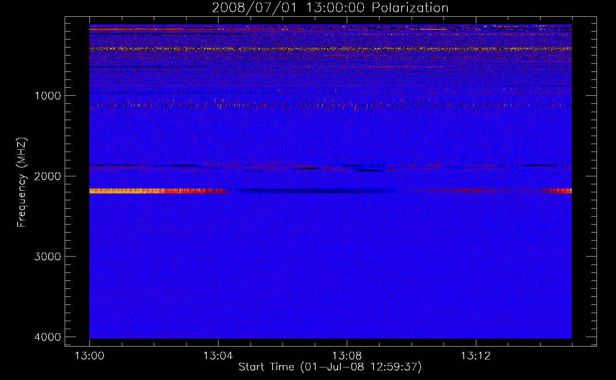
Task: Click the yellow speckled band near 400 MHz
Action: 330,49
